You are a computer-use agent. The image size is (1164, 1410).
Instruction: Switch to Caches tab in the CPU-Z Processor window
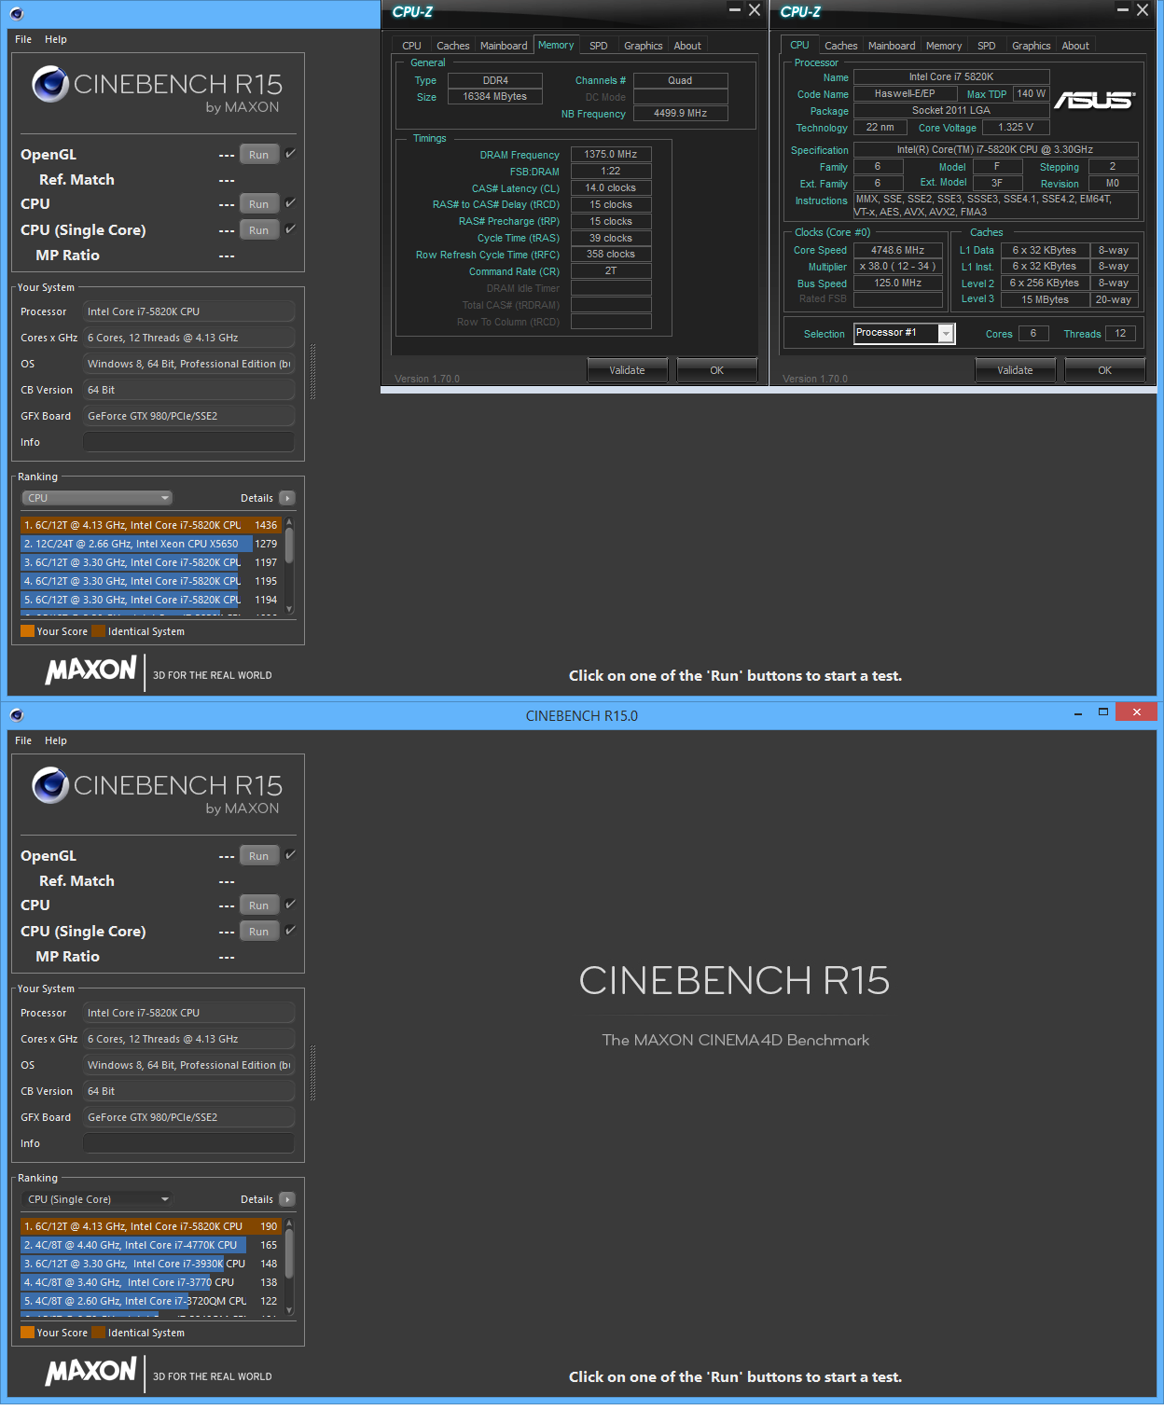tap(841, 46)
